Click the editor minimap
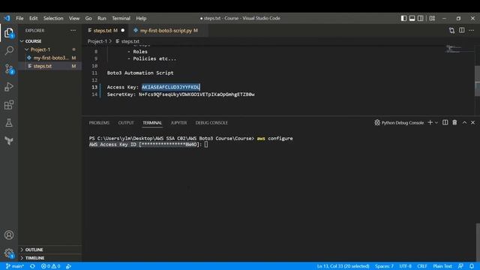The height and width of the screenshot is (270, 480). [x=459, y=49]
